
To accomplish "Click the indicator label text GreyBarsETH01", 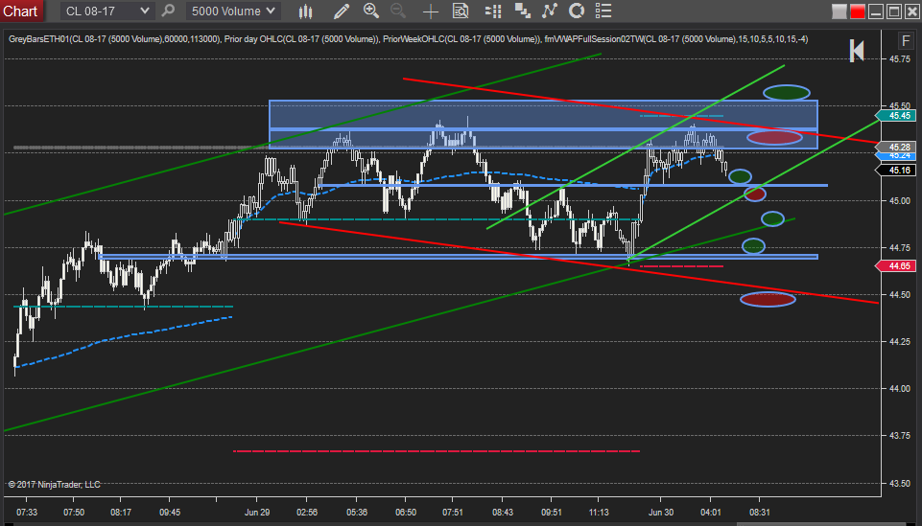I will [x=38, y=39].
